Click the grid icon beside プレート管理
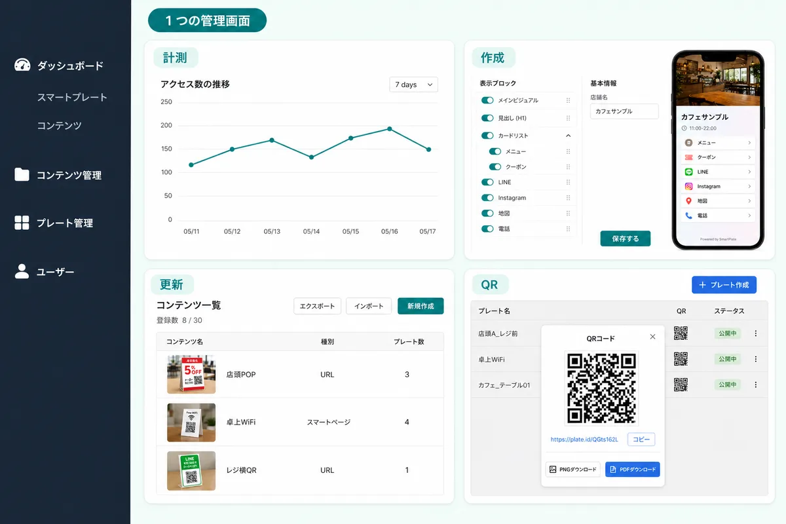Screen dimensions: 786x524 pos(22,223)
